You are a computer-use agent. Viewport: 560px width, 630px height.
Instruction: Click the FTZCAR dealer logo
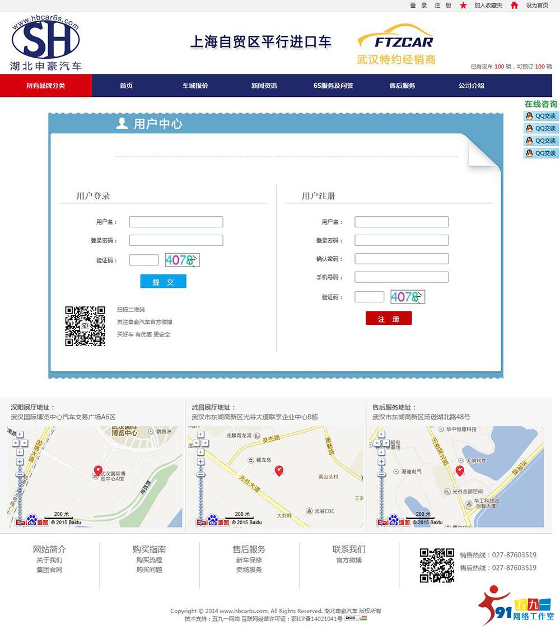point(396,44)
